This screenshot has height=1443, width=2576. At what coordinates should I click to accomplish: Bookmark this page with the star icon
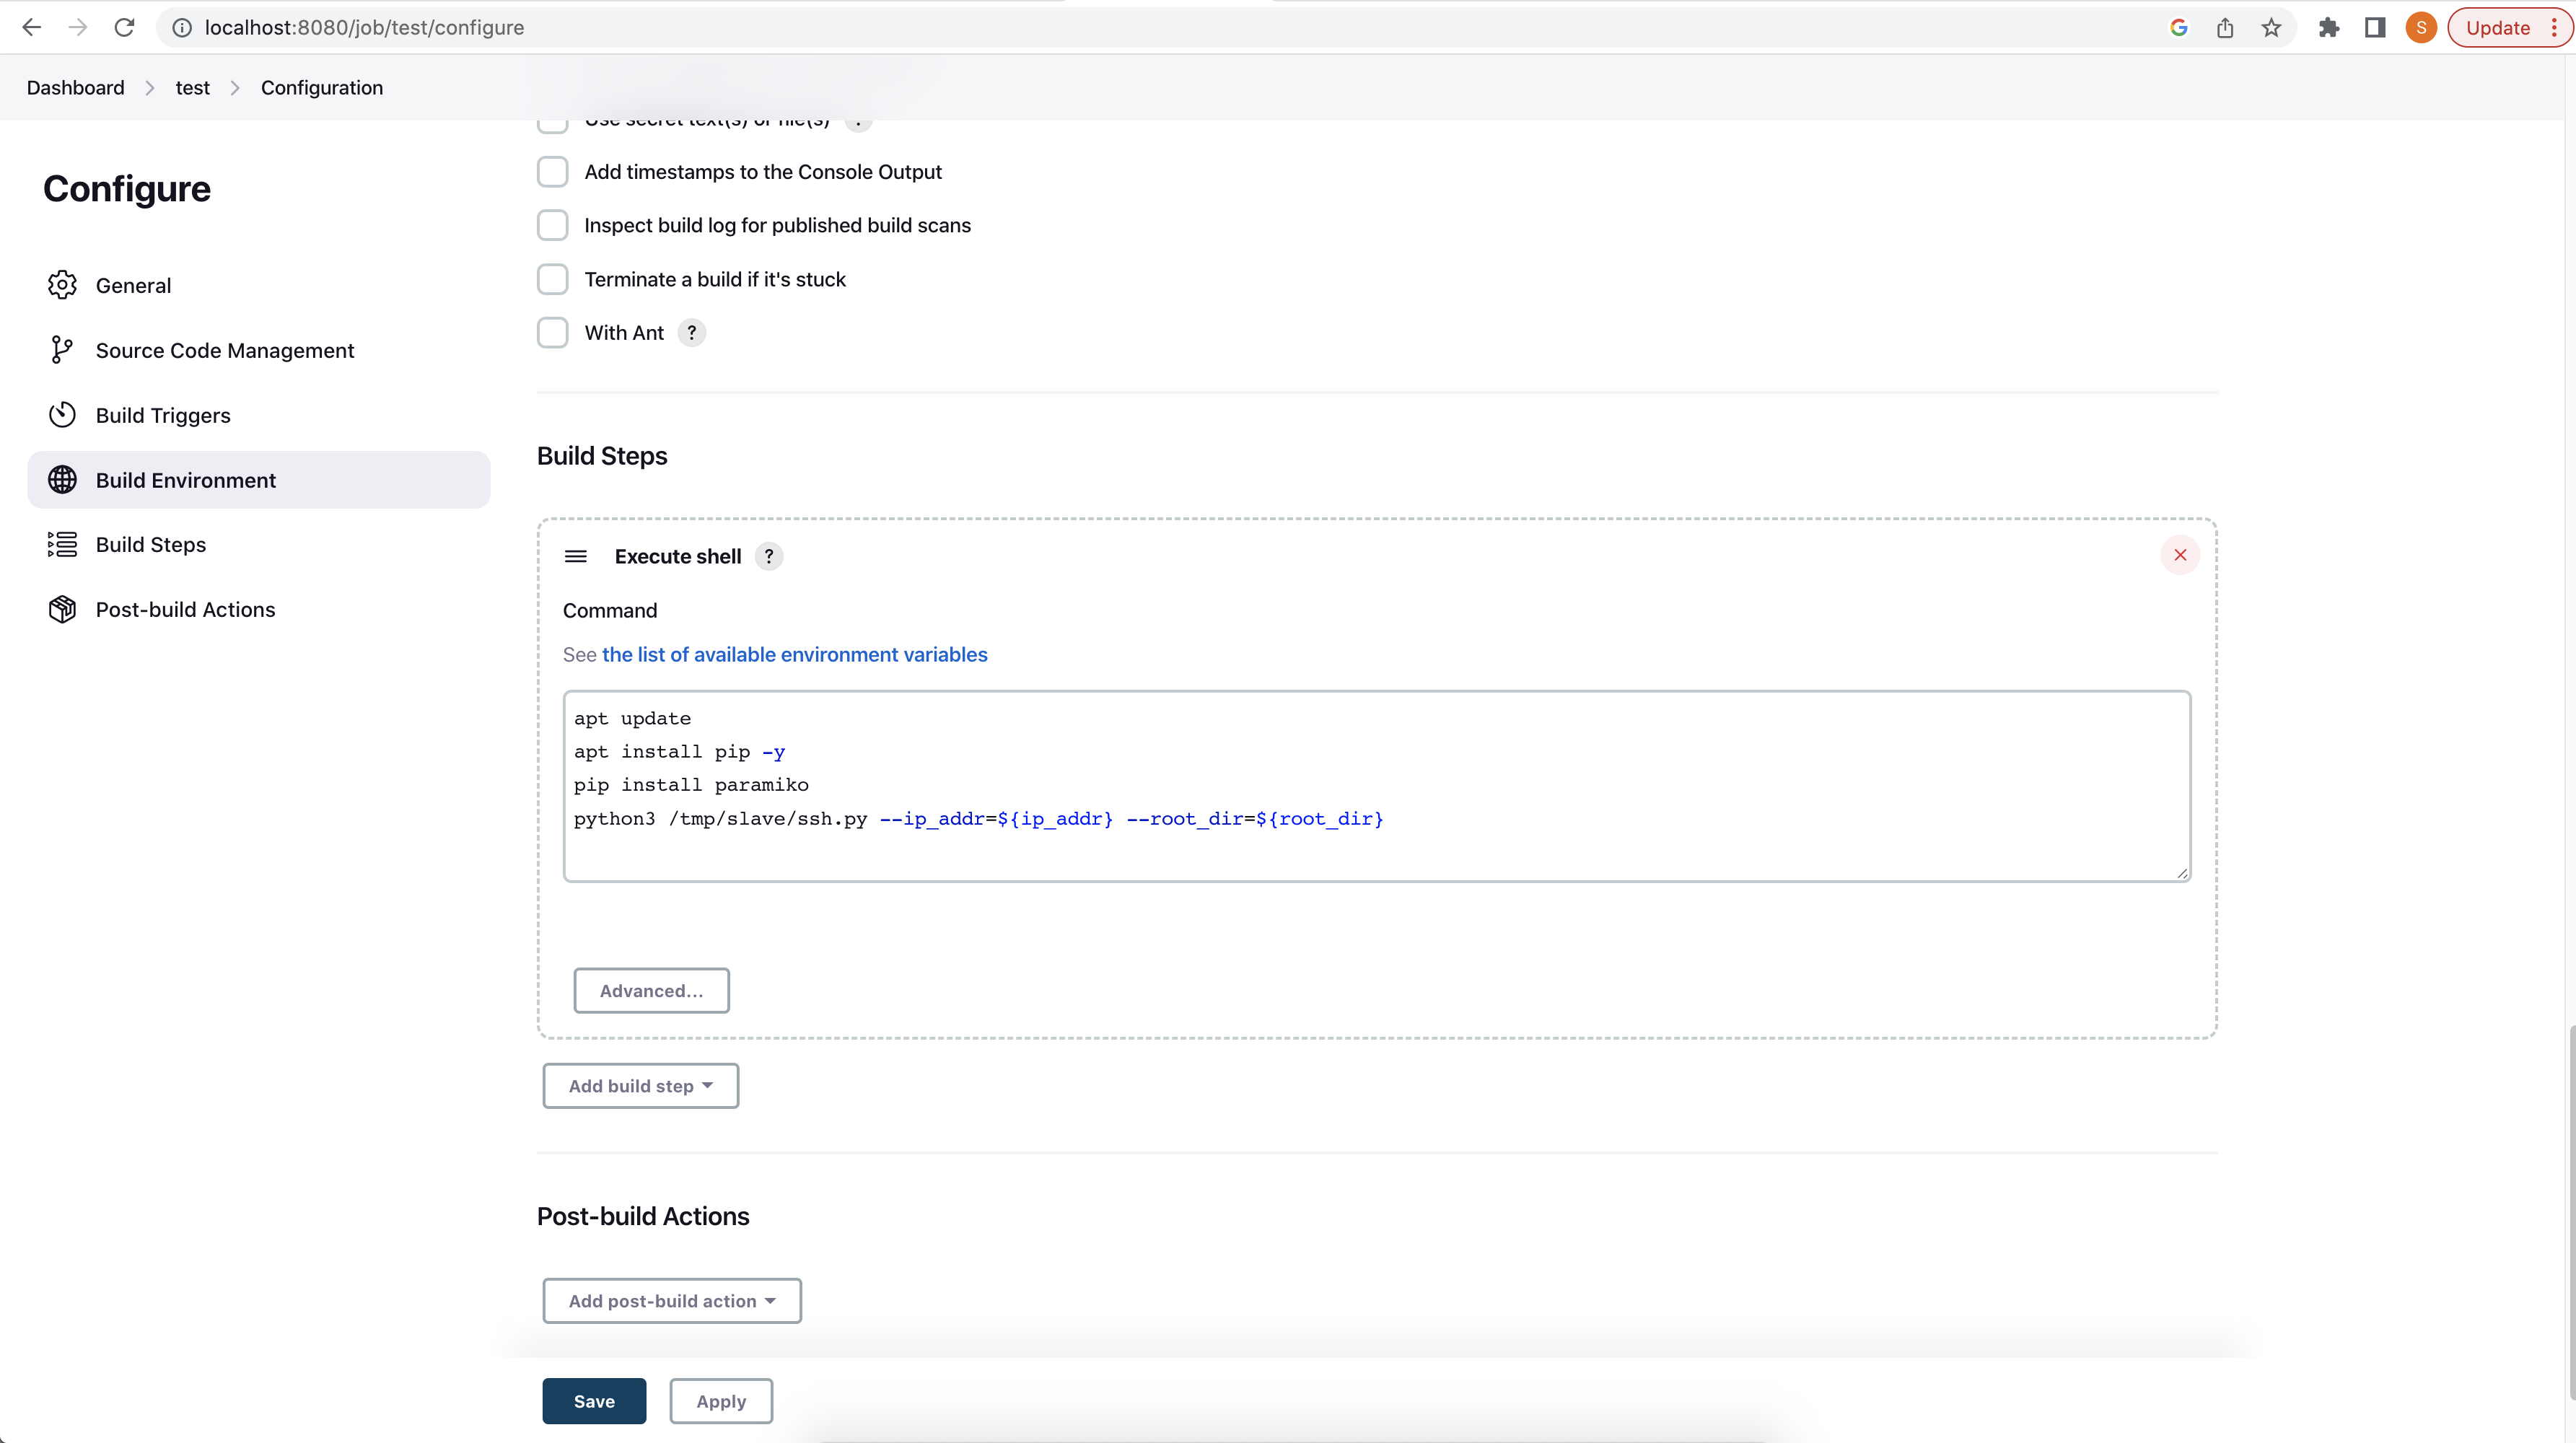(2271, 27)
